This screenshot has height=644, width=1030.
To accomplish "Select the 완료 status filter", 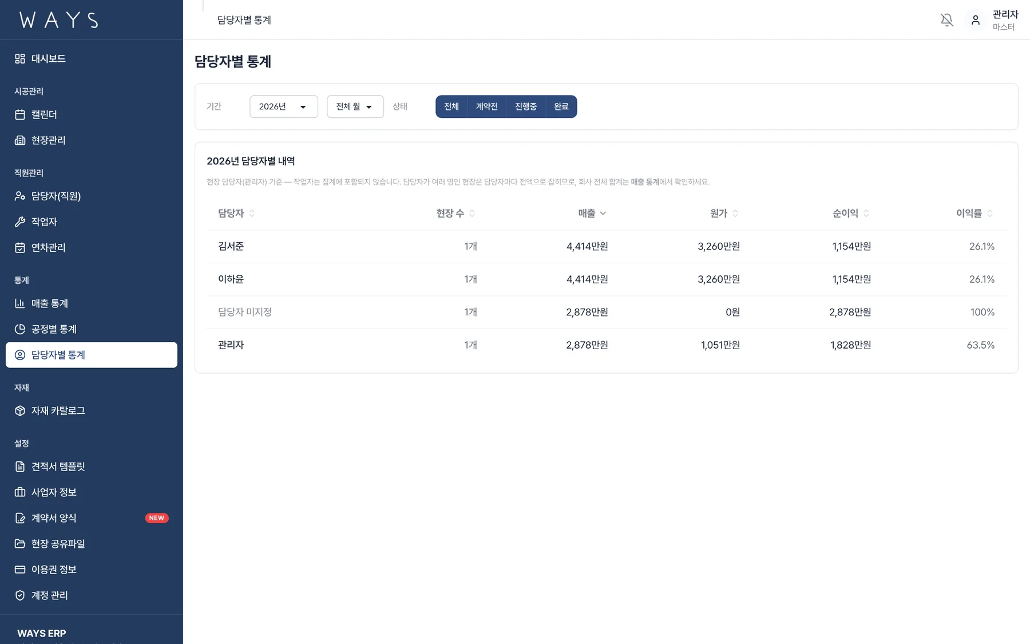I will pos(561,106).
